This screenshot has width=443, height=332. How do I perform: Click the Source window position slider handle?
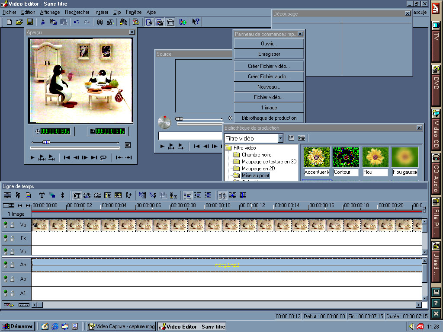point(179,119)
